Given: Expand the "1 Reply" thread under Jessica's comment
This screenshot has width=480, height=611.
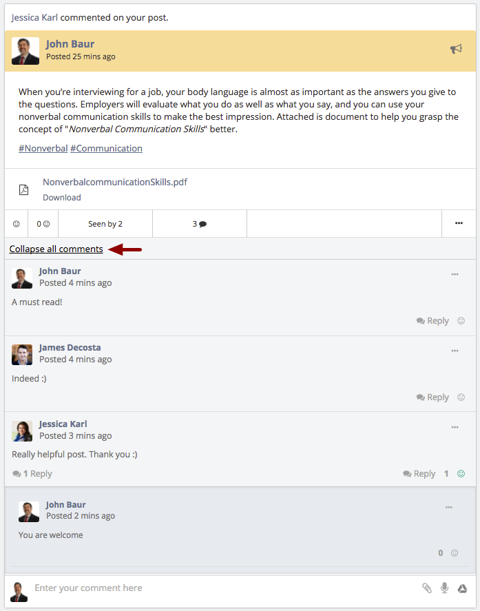Looking at the screenshot, I should 32,474.
